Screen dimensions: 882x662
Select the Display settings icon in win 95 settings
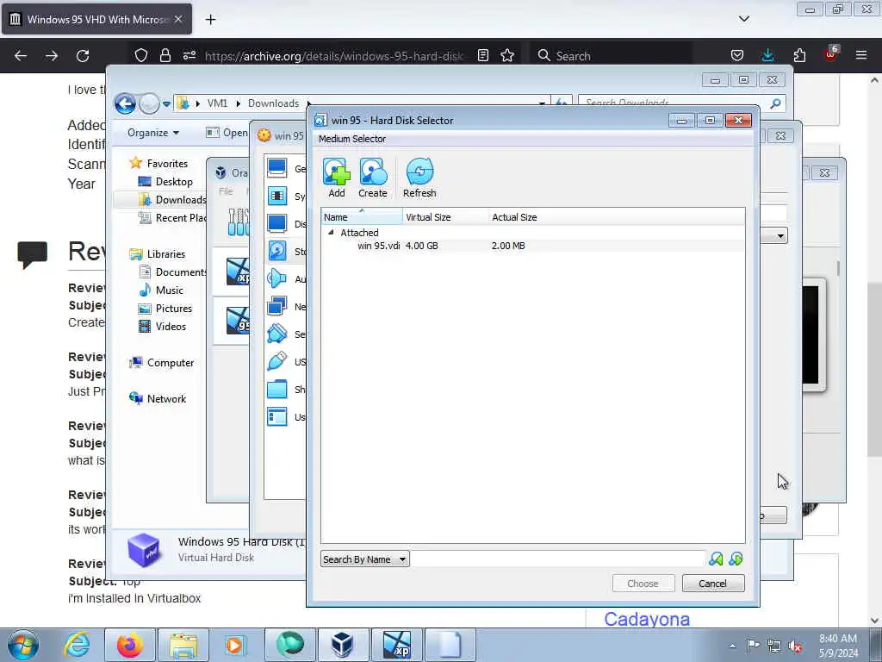(276, 223)
